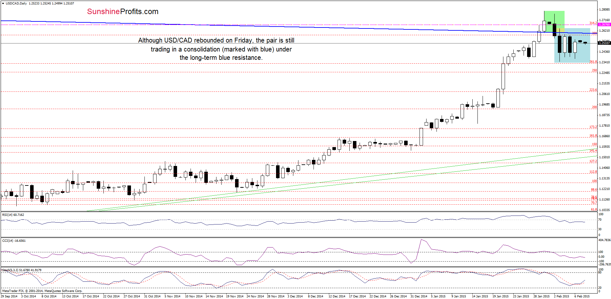
Task: Click the 5 Nov 2014 date label
Action: (x=172, y=296)
